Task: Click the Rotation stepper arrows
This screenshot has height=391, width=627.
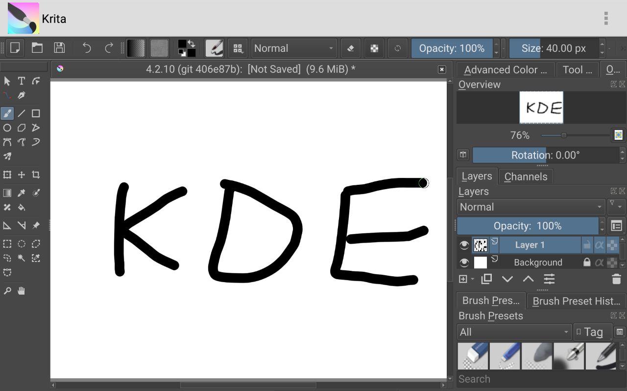Action: [622, 155]
